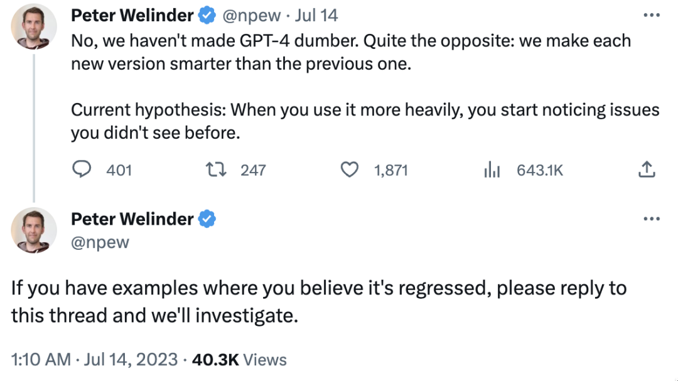Open Peter Welinder's profile picture on the top tweet

click(x=34, y=26)
